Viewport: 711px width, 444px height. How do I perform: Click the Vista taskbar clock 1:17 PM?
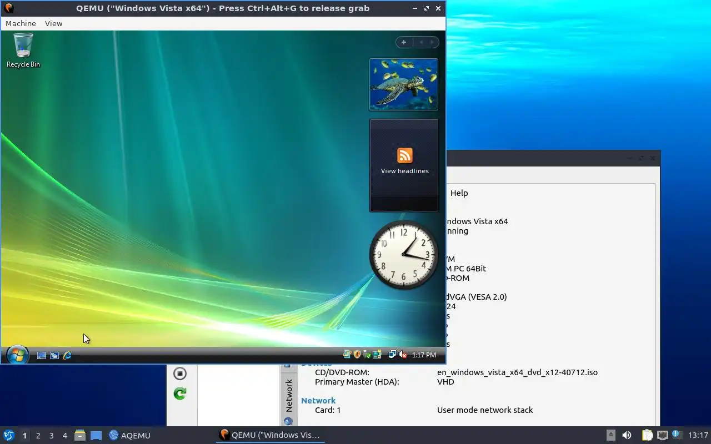(424, 355)
